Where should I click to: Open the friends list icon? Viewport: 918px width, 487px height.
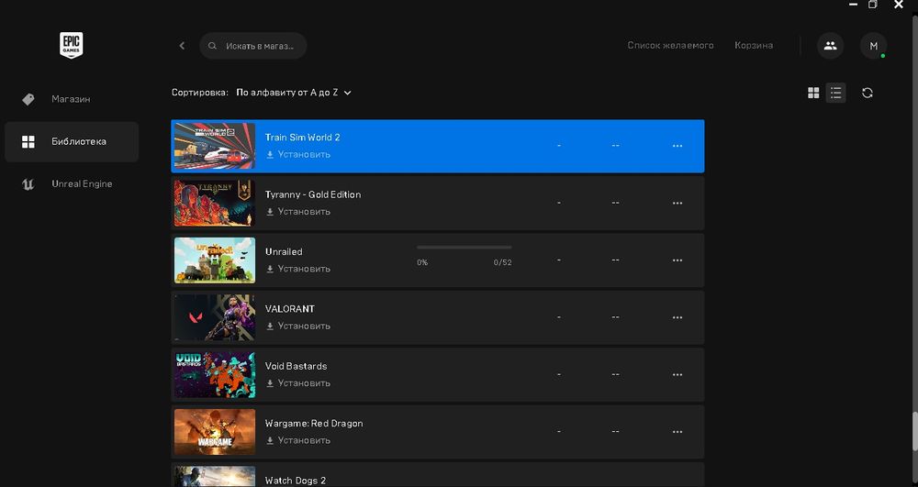click(830, 46)
